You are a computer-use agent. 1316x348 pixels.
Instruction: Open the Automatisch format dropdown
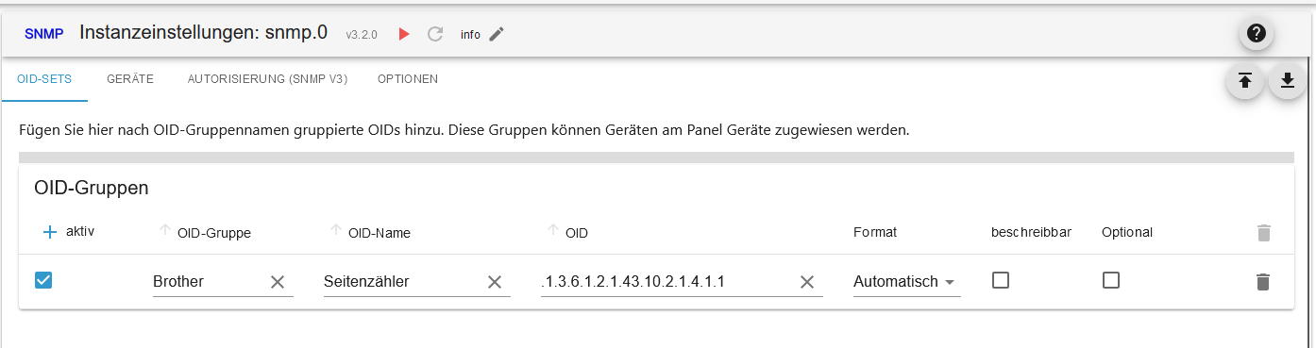[x=906, y=281]
